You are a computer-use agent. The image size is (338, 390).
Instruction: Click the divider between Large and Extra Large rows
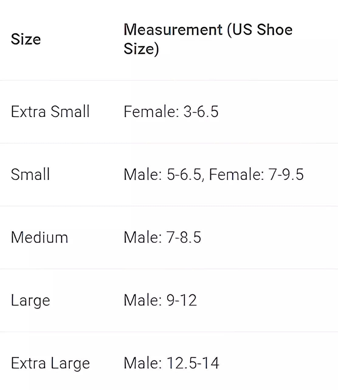click(x=169, y=332)
